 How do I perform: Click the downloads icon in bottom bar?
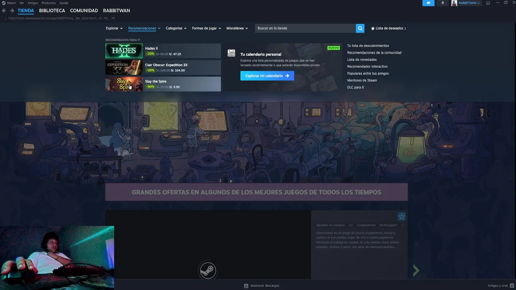(246, 286)
